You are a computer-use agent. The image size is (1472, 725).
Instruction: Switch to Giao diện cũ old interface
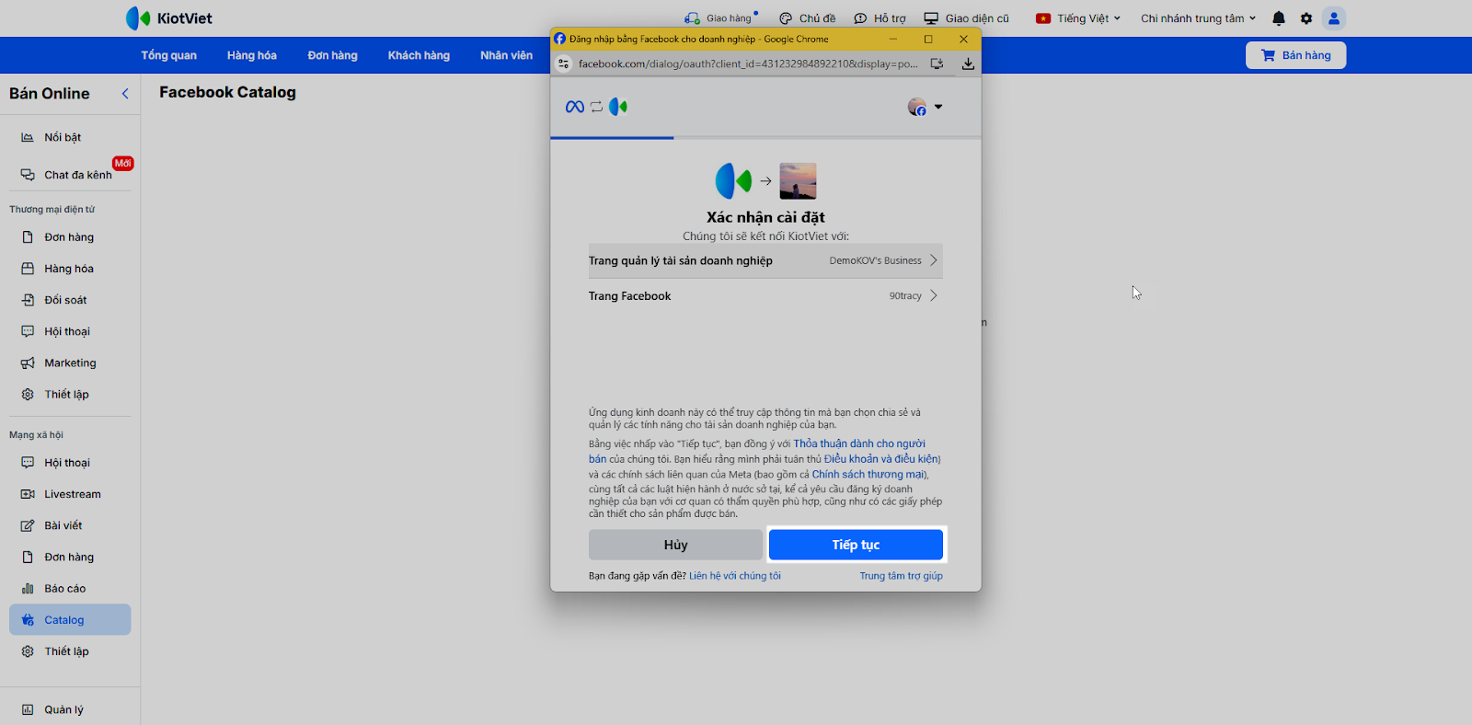click(x=966, y=18)
